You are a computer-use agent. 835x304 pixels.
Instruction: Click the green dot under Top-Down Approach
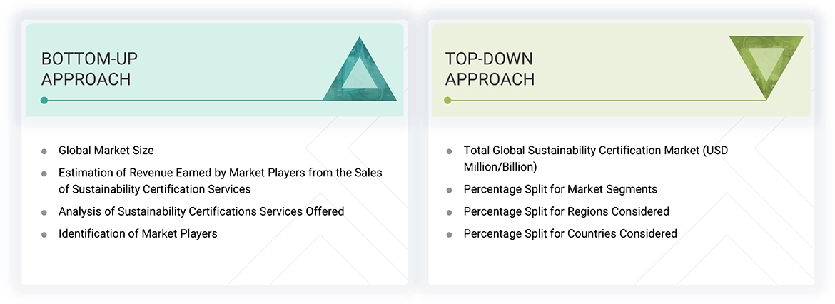(x=447, y=101)
